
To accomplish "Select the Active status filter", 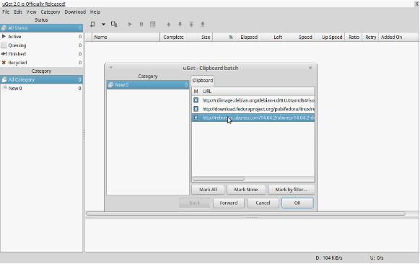I will click(42, 37).
